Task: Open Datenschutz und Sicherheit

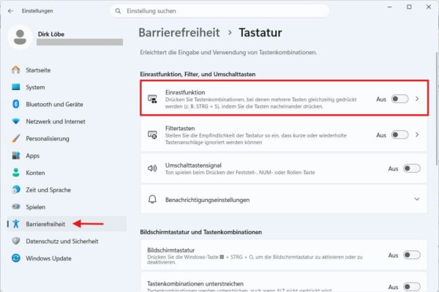Action: click(67, 241)
